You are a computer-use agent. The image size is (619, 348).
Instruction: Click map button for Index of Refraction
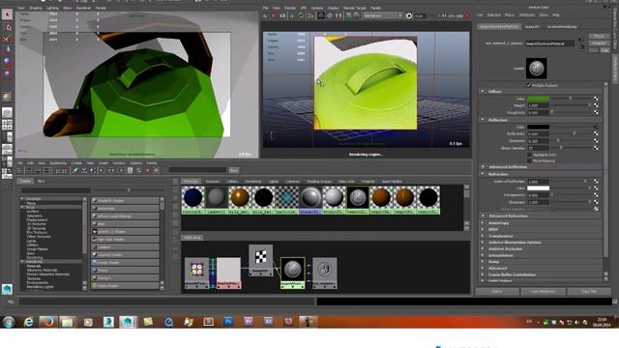pos(596,181)
